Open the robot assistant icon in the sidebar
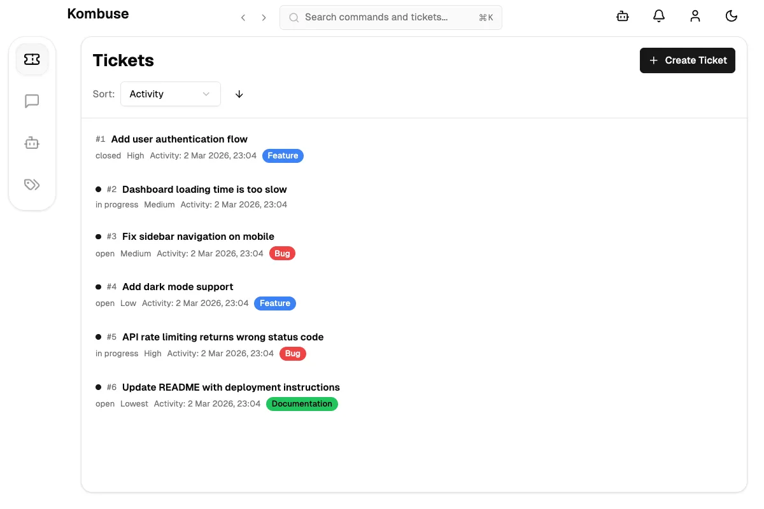This screenshot has height=509, width=764. [x=32, y=143]
